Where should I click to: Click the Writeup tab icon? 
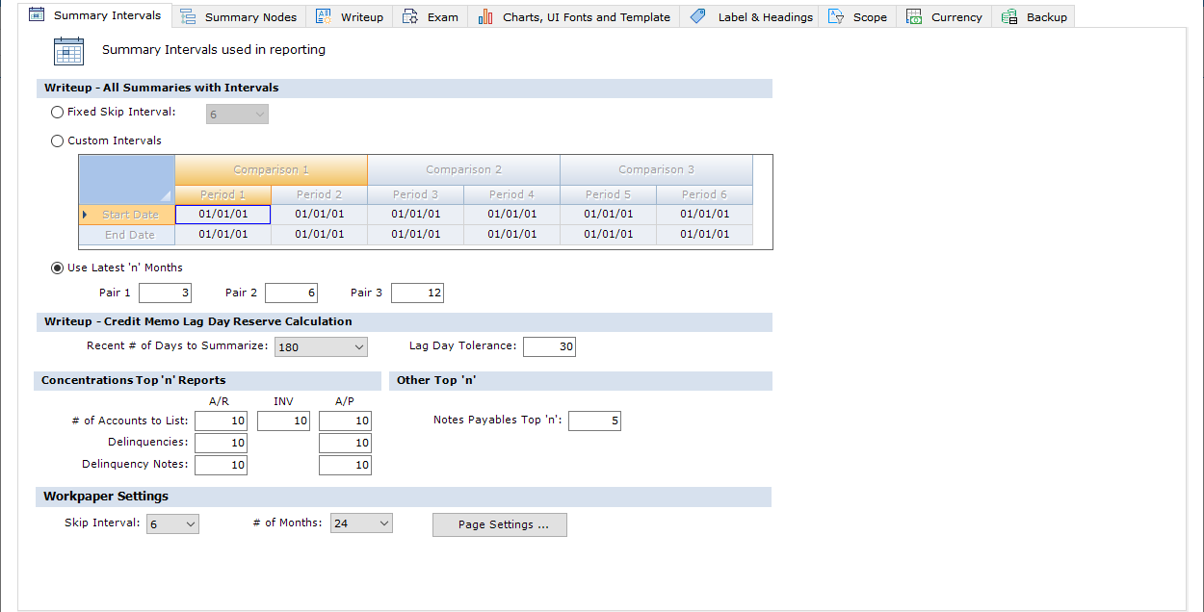324,17
